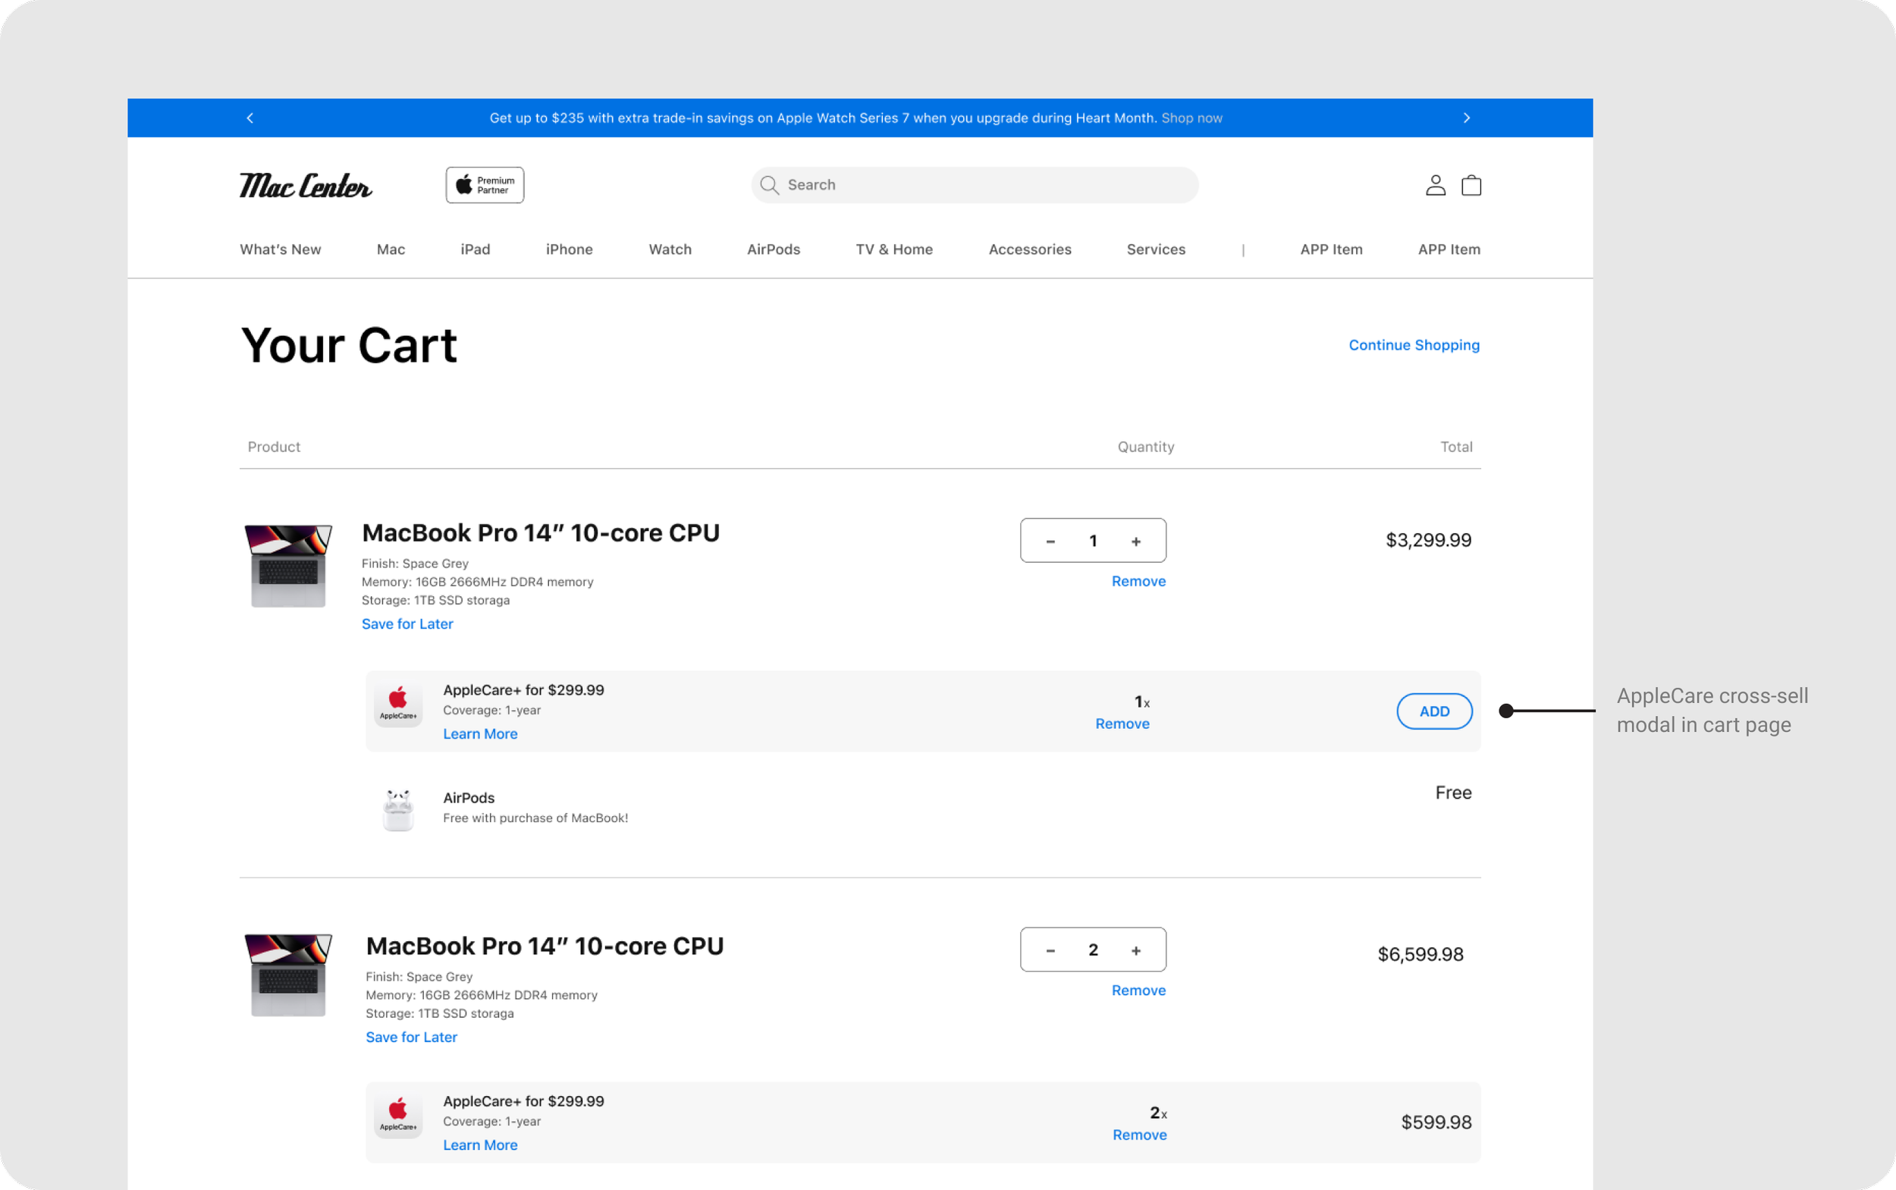Remove the second MacBook Pro from cart

1138,990
